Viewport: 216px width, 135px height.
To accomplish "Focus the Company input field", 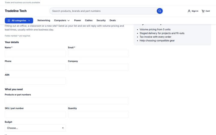I will [x=98, y=67].
